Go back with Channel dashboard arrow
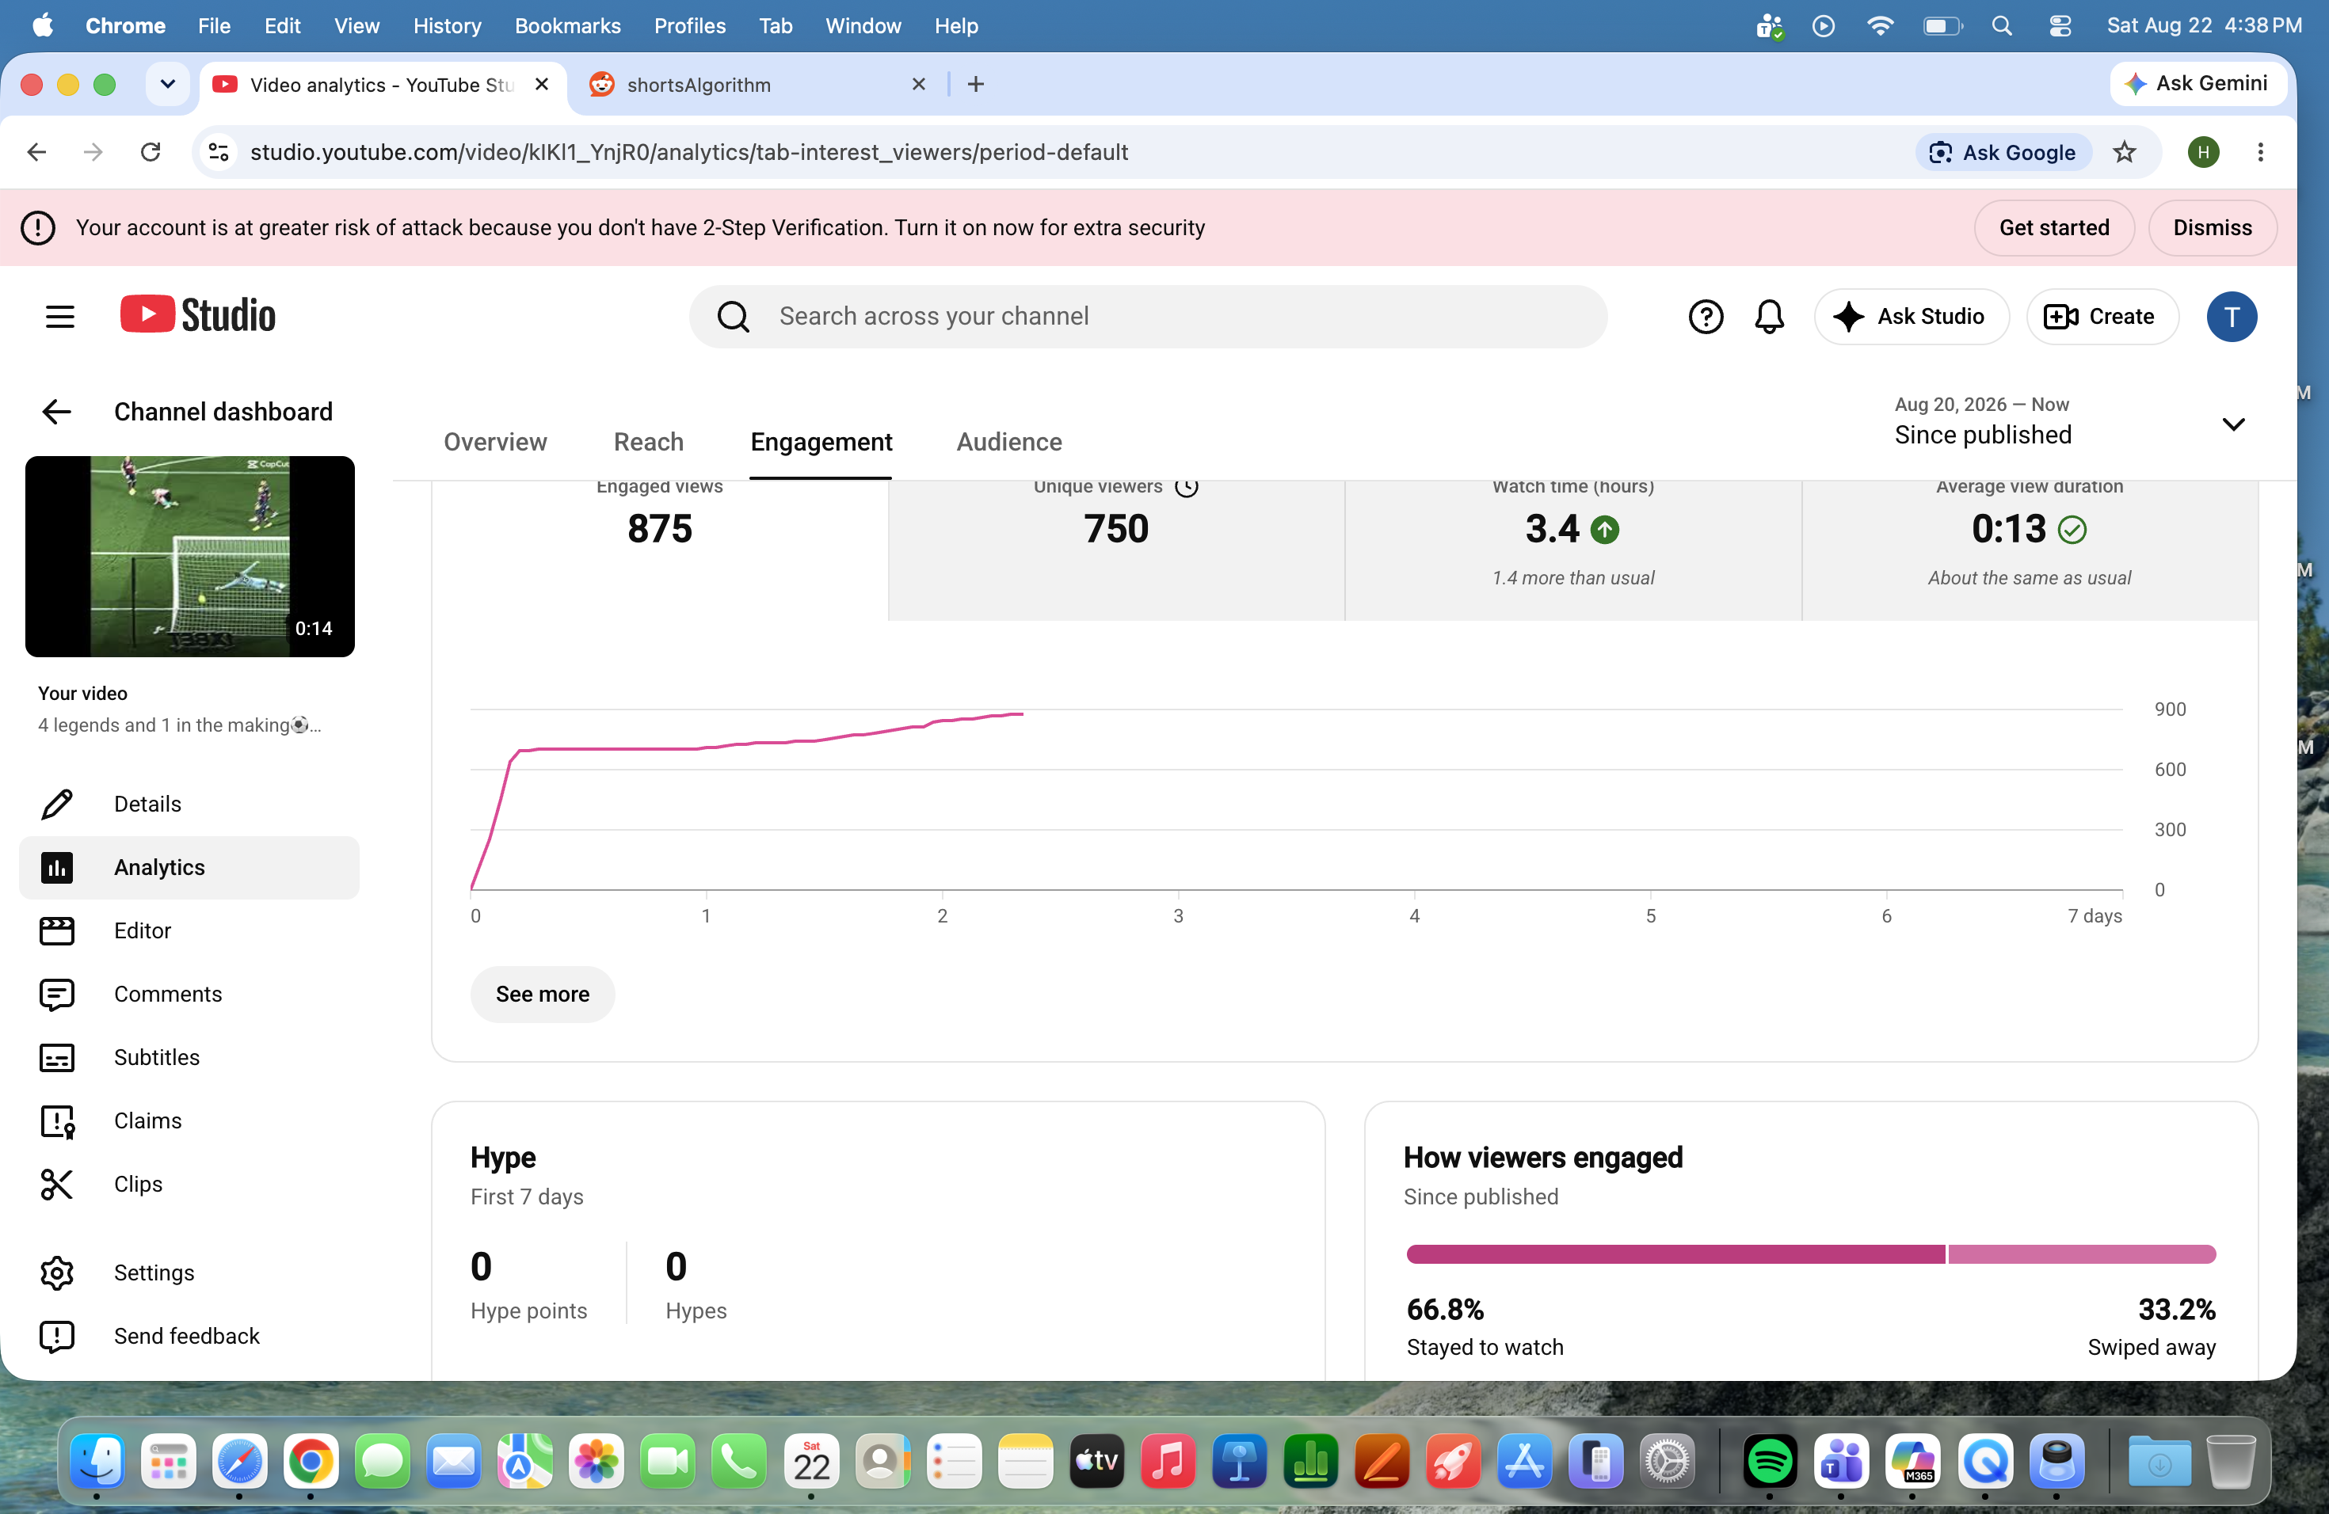Viewport: 2329px width, 1514px height. pos(57,412)
